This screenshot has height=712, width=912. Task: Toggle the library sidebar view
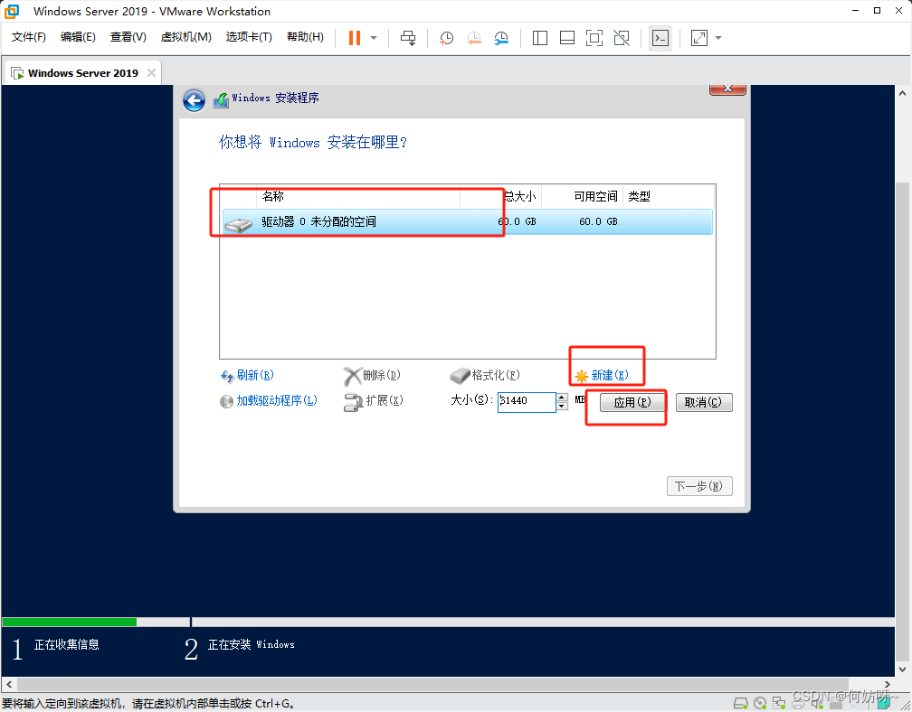(540, 38)
